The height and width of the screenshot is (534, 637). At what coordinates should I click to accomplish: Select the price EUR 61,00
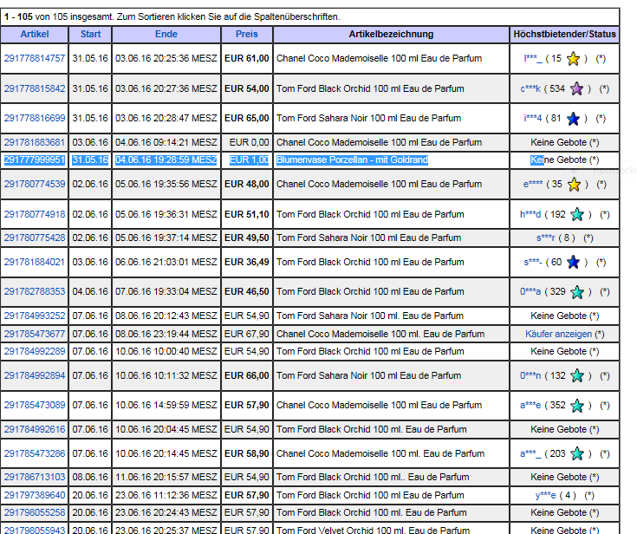coord(247,59)
